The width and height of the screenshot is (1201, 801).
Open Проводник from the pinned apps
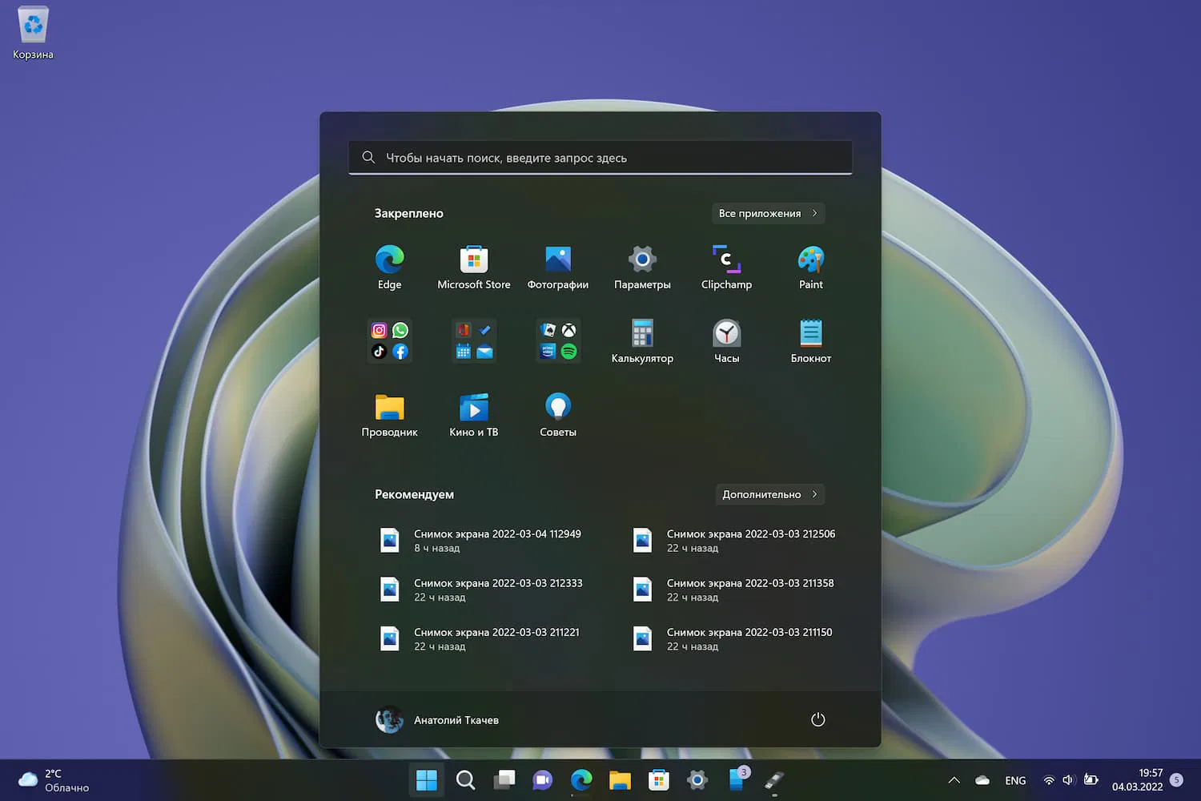(389, 415)
